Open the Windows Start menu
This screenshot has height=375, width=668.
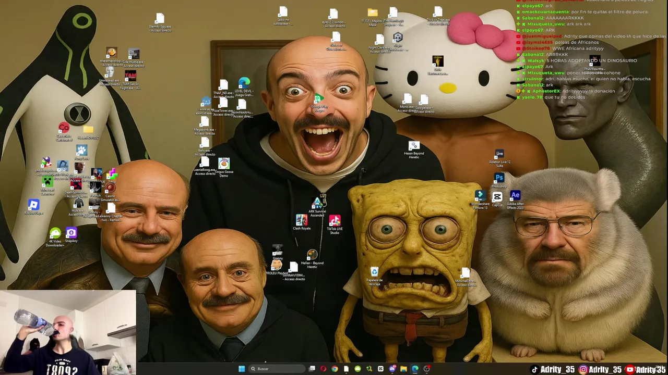242,369
